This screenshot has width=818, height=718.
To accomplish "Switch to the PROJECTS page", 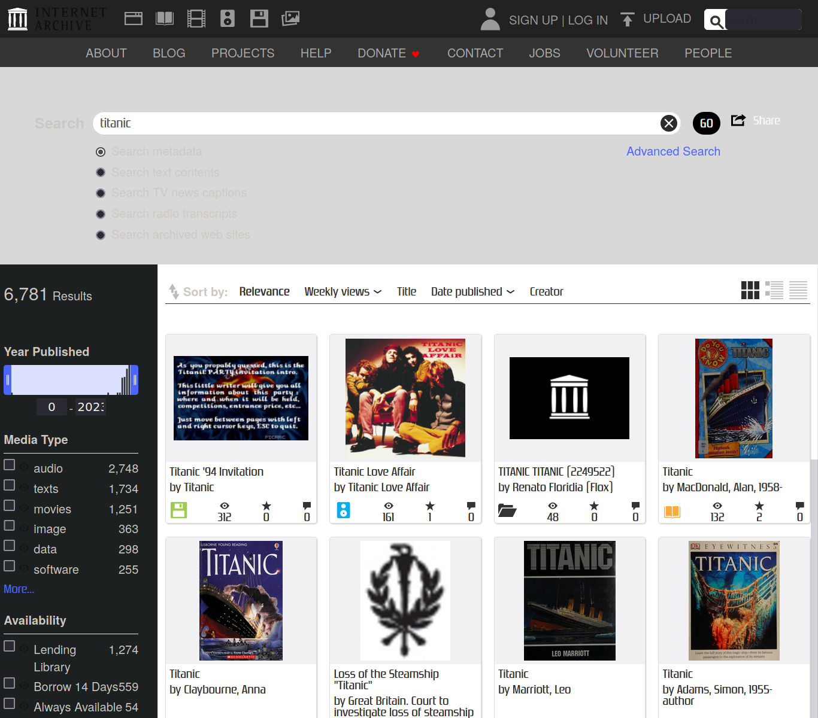I will click(x=243, y=53).
